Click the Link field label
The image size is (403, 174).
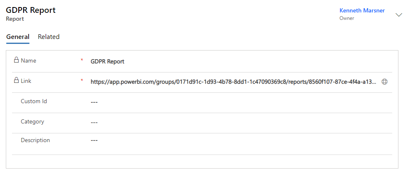tap(26, 81)
